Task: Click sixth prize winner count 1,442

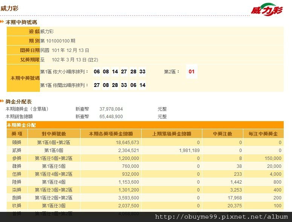Action: 236,182
